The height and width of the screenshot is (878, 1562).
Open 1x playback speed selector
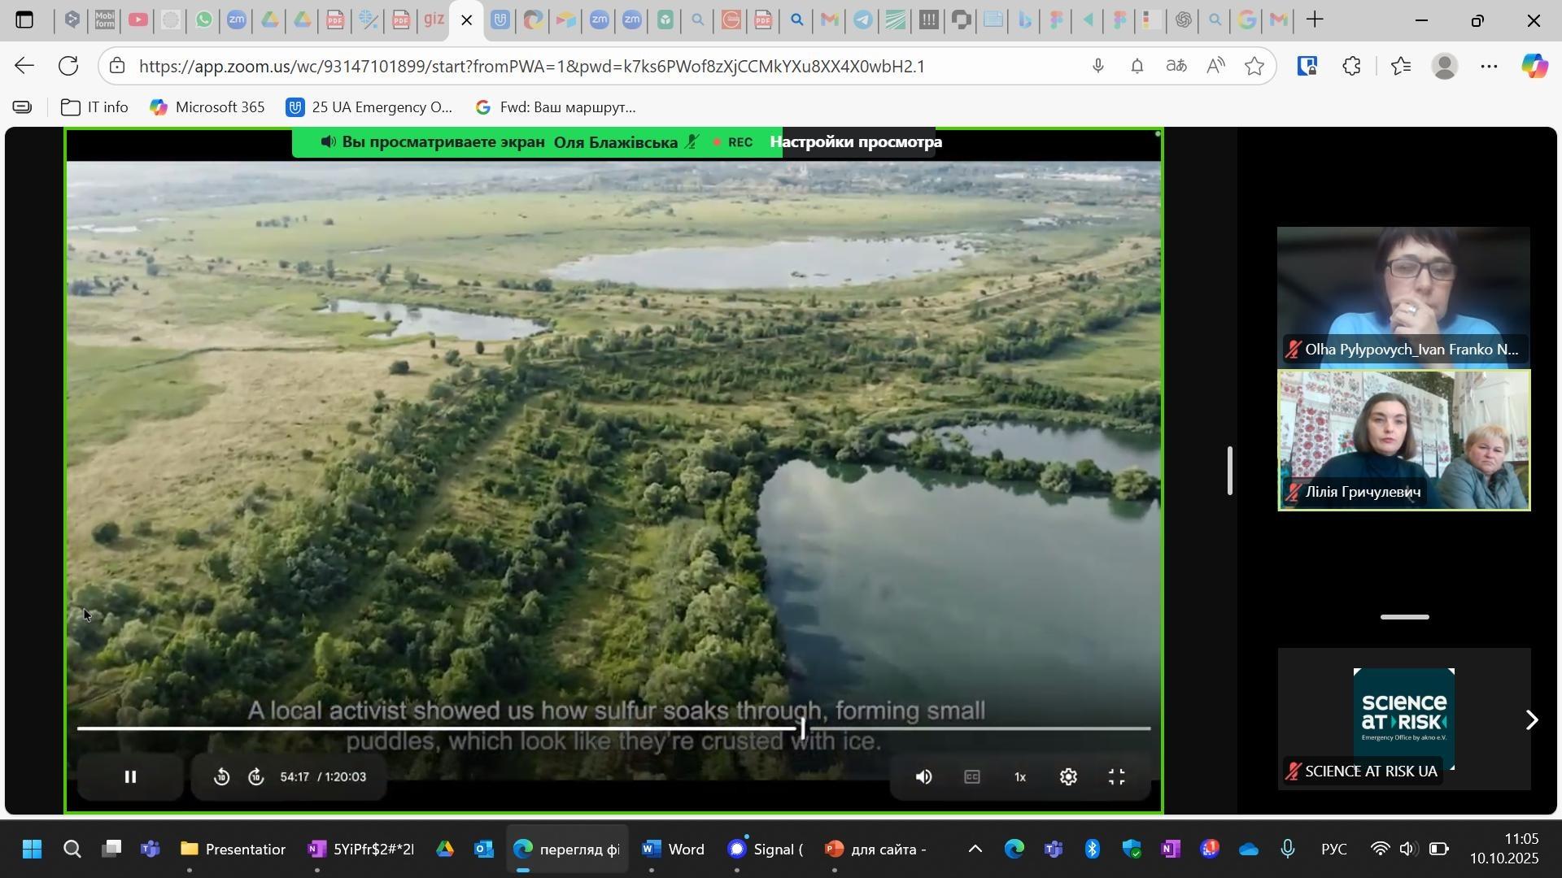pos(1020,777)
